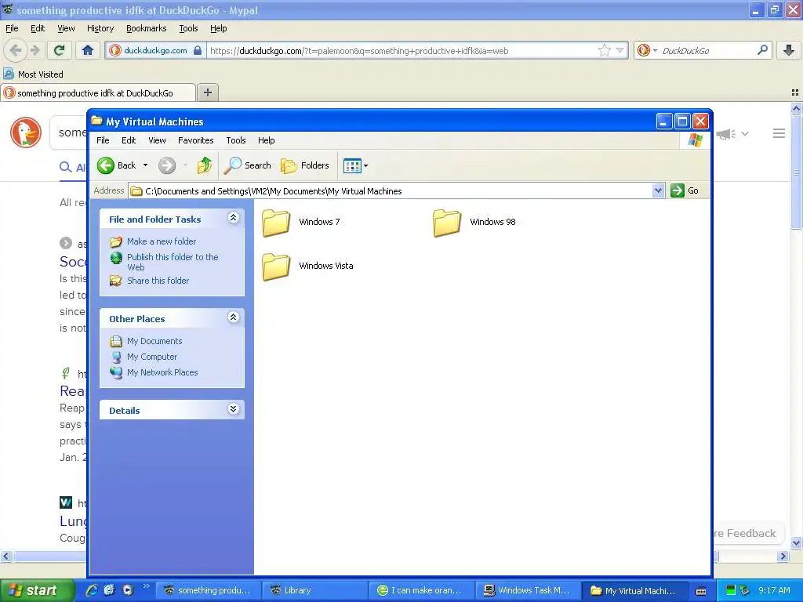
Task: Open Back button history dropdown arrow
Action: [145, 165]
